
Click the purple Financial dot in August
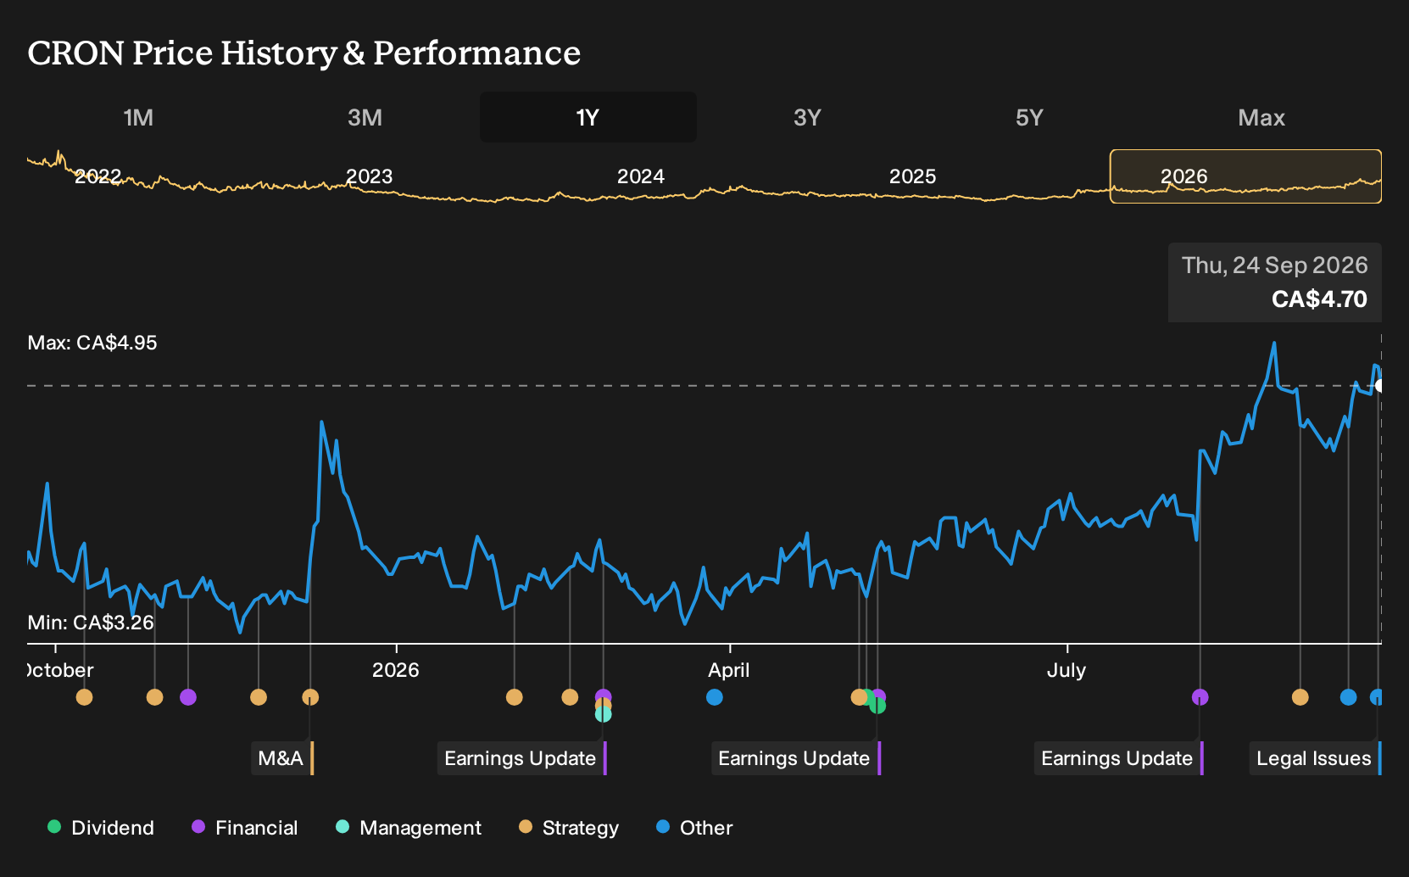click(x=1200, y=697)
